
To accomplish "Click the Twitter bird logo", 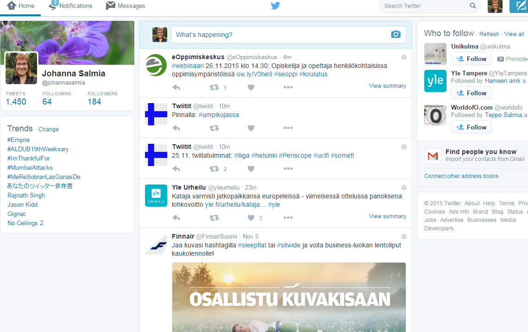I will click(276, 6).
